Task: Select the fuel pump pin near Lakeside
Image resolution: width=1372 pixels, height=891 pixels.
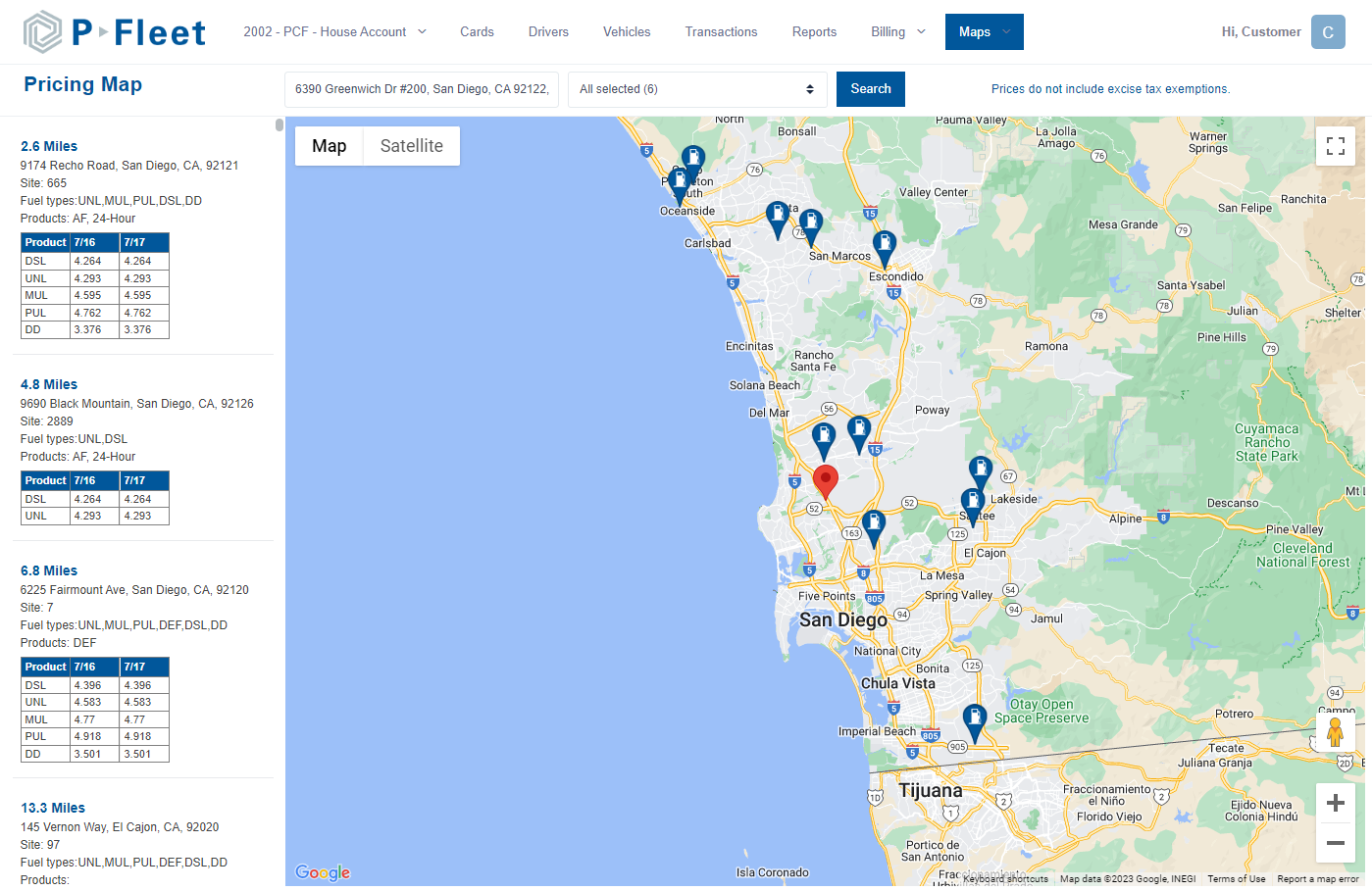Action: [x=981, y=470]
